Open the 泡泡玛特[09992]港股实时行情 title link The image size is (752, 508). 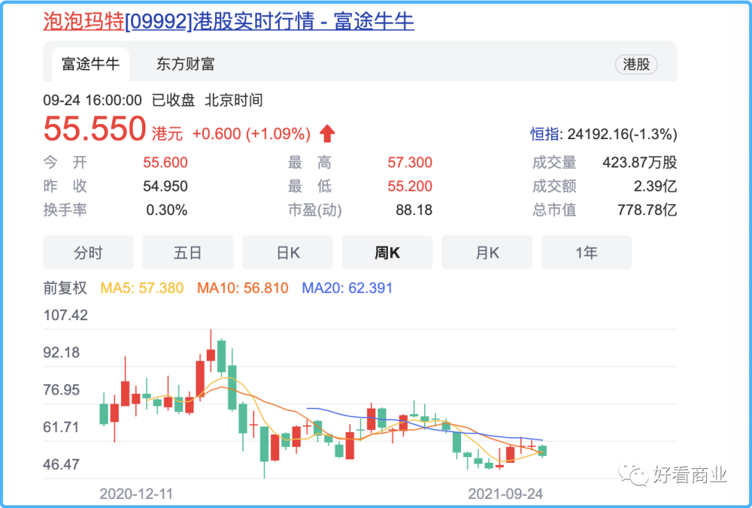228,21
